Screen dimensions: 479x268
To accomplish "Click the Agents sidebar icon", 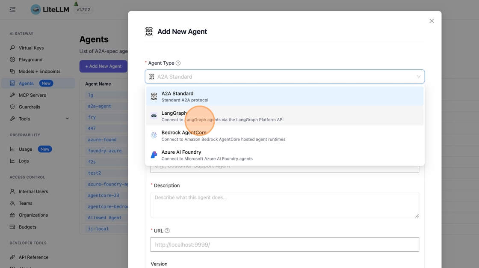I will click(12, 83).
